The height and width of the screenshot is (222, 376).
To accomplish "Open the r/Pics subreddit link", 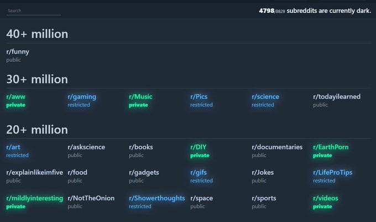I will pos(199,97).
